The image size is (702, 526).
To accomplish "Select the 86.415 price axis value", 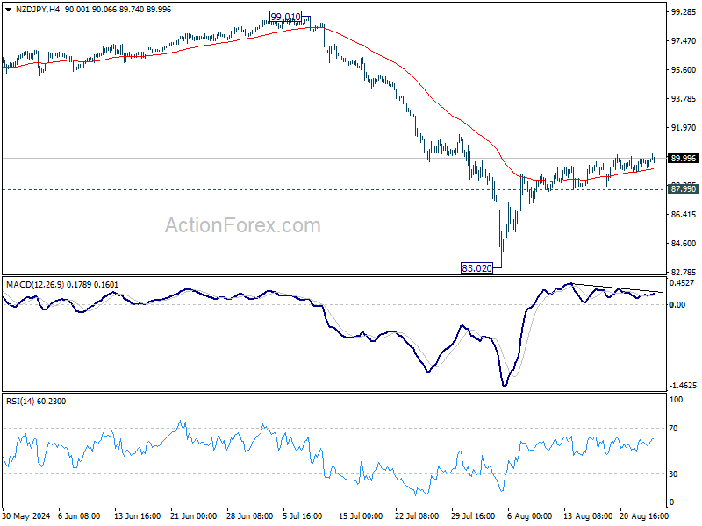I will (x=684, y=215).
